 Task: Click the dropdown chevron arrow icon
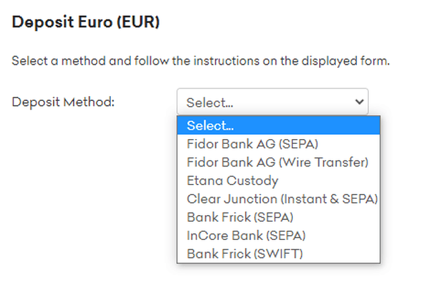(x=359, y=102)
